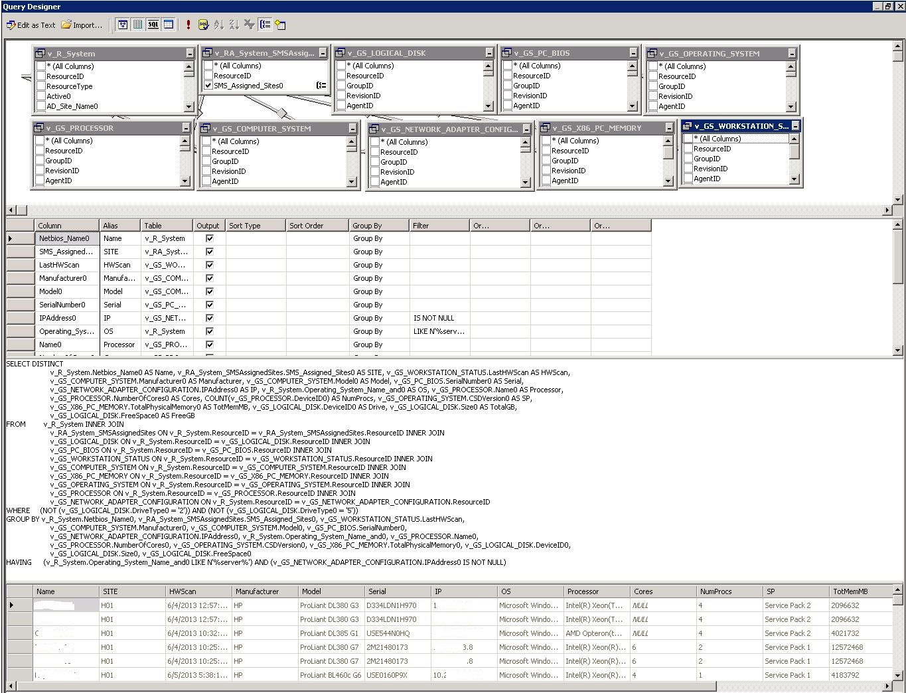This screenshot has height=693, width=906.
Task: Minimize the v_GS_X86_PC_MEMORY table box
Action: (669, 128)
